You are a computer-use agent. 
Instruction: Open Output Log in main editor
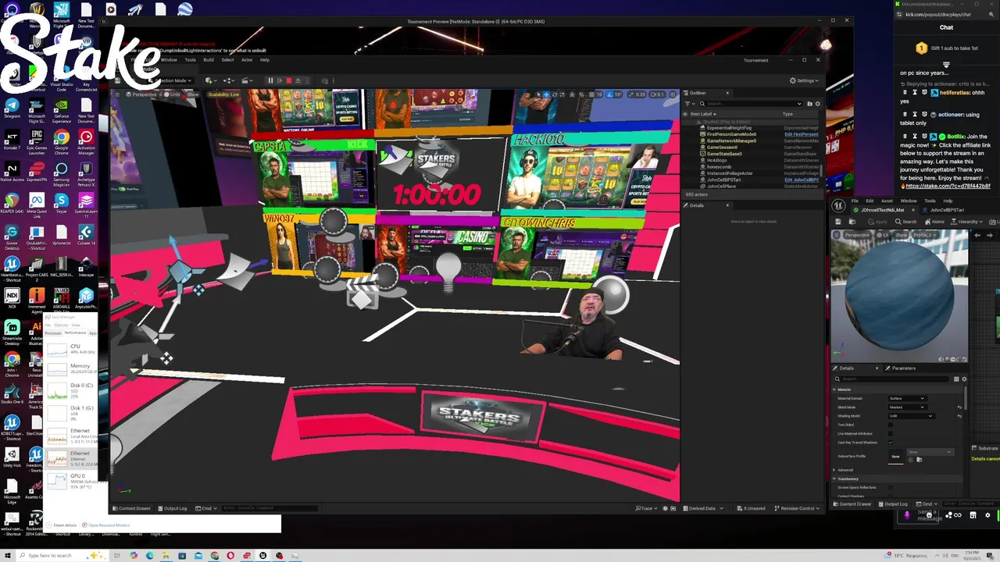click(172, 508)
